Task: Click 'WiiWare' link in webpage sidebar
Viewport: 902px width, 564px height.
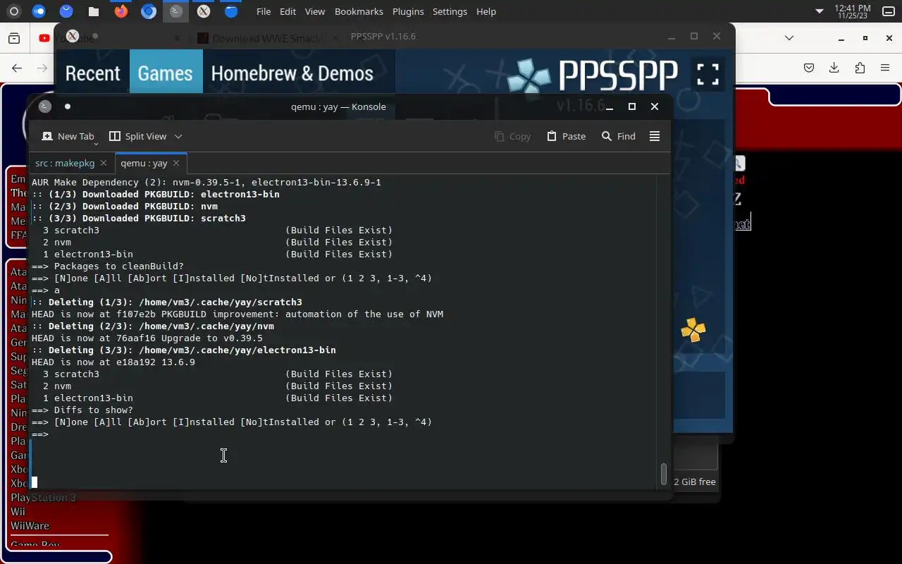Action: point(30,526)
